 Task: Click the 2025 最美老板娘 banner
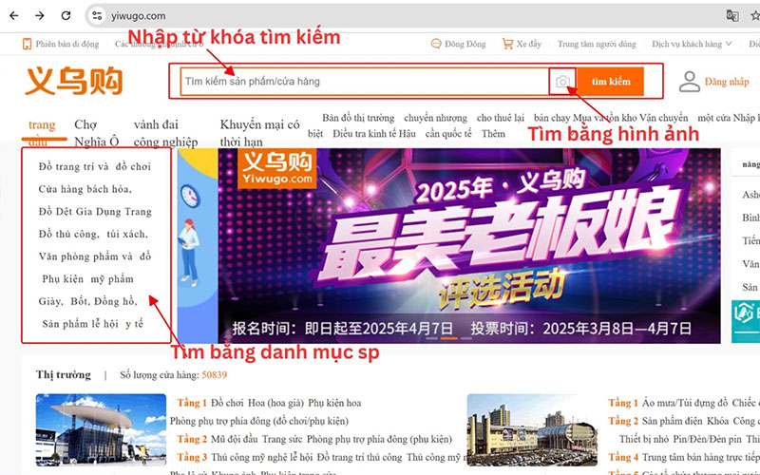[469, 246]
